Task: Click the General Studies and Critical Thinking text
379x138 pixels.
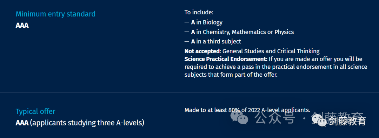Action: pos(271,51)
